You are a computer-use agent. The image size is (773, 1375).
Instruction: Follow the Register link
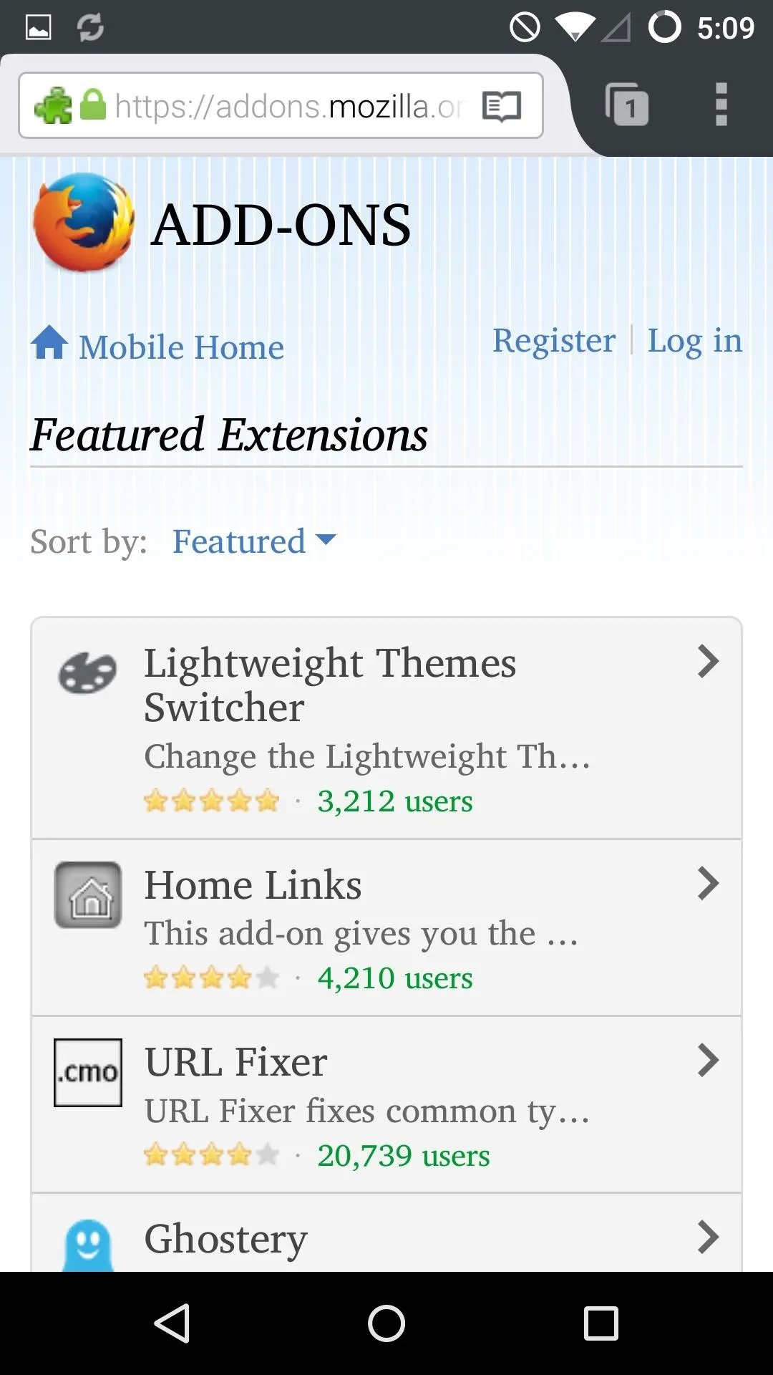[554, 340]
